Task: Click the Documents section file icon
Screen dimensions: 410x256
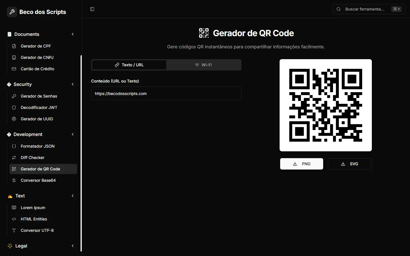Action: (x=9, y=34)
